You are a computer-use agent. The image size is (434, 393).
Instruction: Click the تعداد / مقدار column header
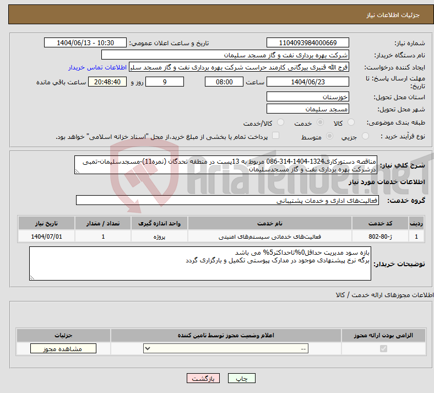[102, 223]
